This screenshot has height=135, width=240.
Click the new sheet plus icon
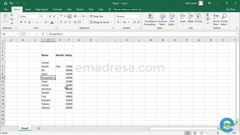click(39, 128)
